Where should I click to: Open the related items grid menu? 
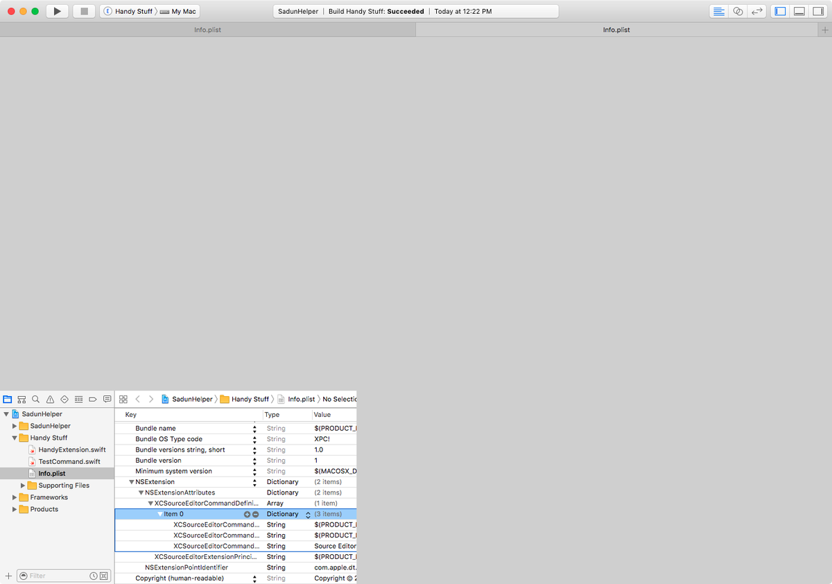click(x=123, y=400)
